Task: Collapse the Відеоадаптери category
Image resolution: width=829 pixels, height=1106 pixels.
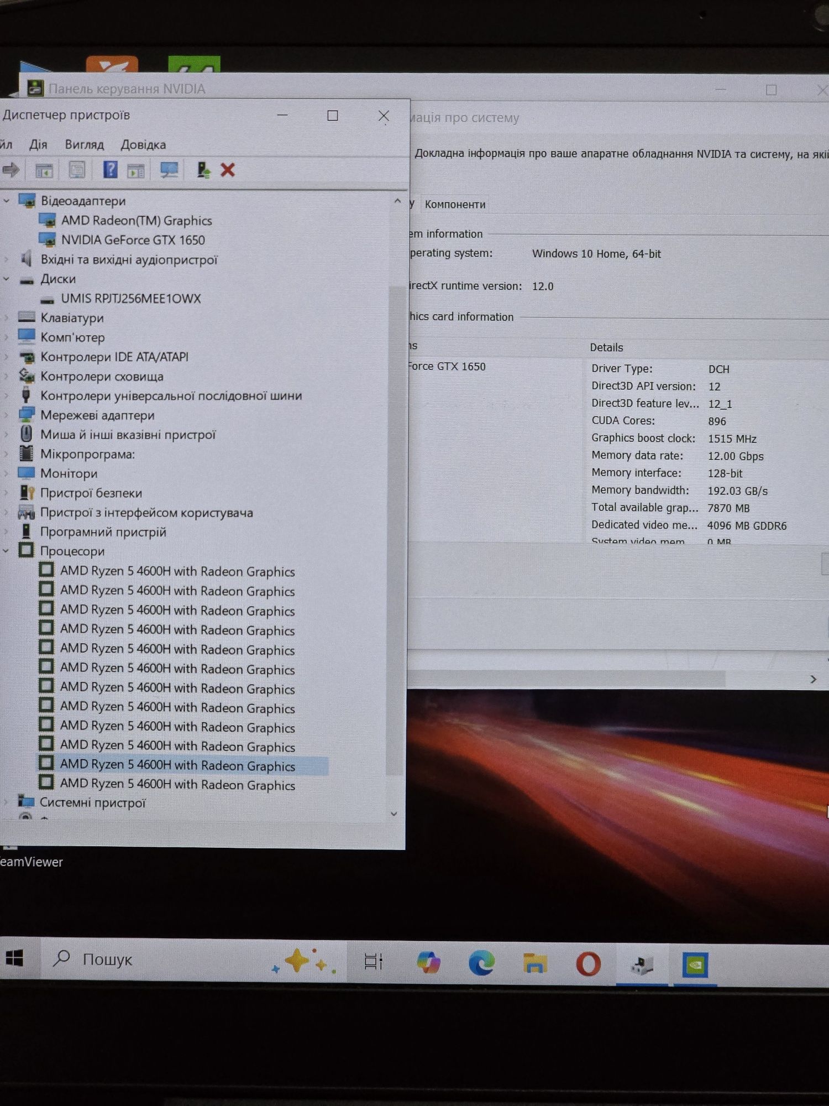Action: (x=7, y=201)
